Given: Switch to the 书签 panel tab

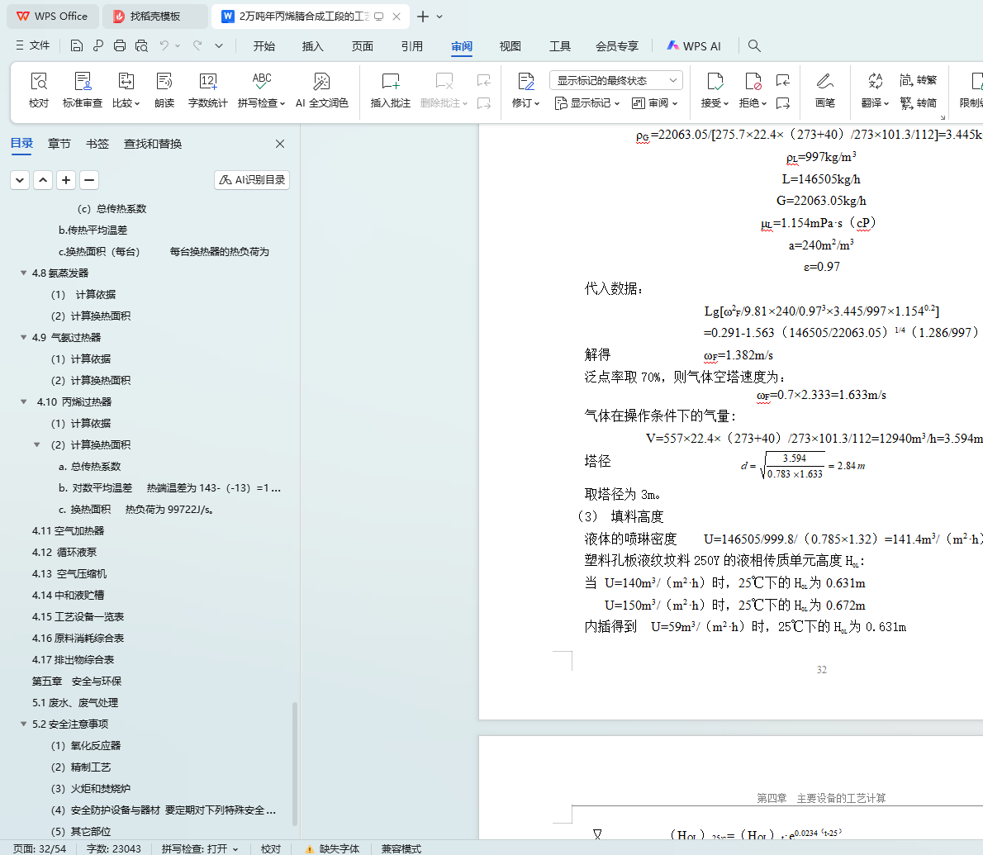Looking at the screenshot, I should tap(97, 145).
